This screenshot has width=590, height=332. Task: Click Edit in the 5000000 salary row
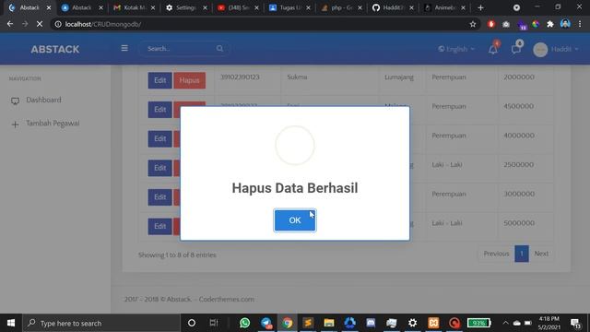click(x=159, y=226)
